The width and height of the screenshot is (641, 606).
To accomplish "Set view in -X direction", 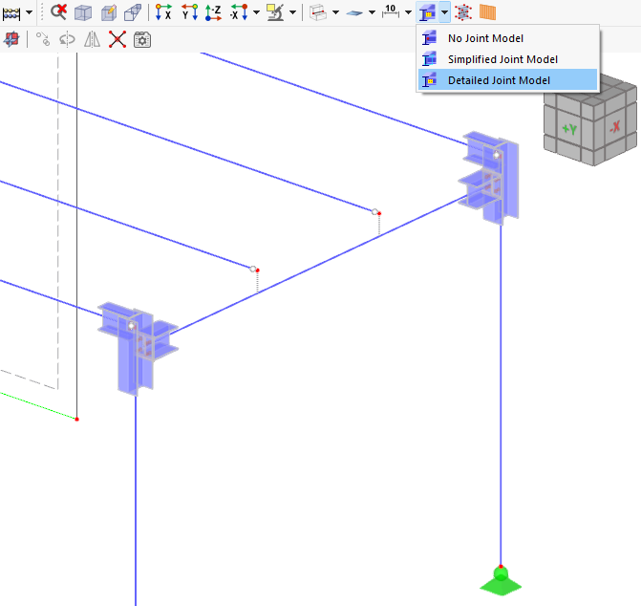I will (x=239, y=12).
